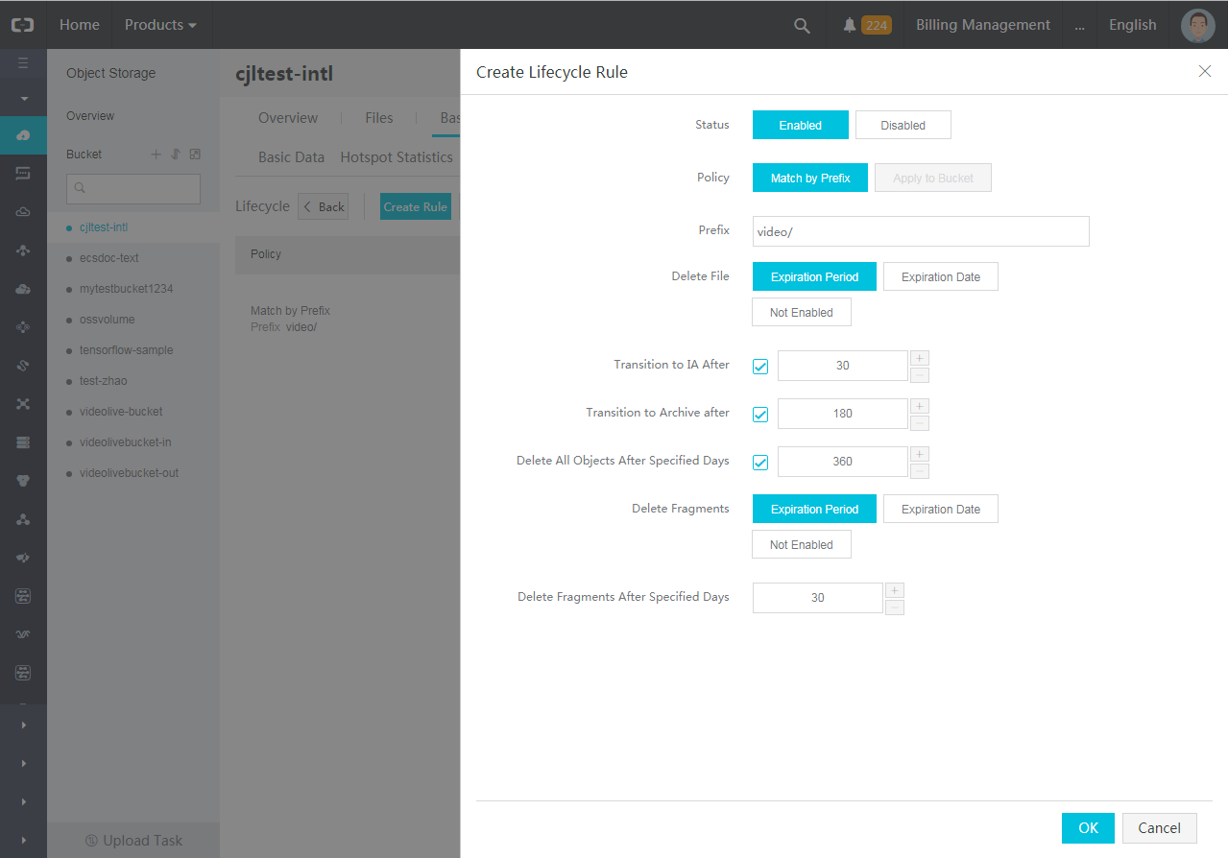Select the mytestbucket1234 bucket
This screenshot has height=858, width=1228.
[126, 289]
